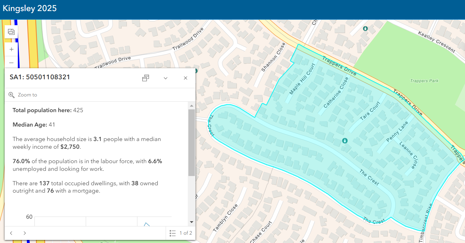This screenshot has height=243, width=465.
Task: Click the green marker near Keatley Crescent
Action: pyautogui.click(x=365, y=29)
